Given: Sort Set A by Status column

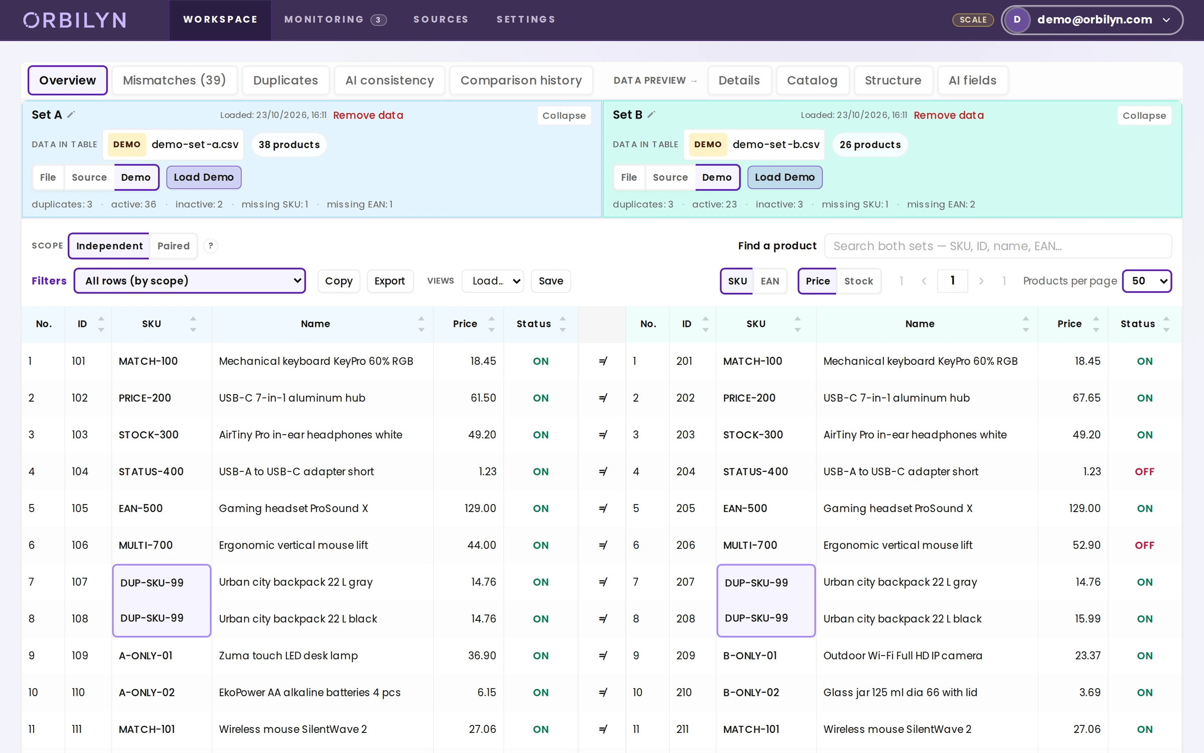Looking at the screenshot, I should click(563, 324).
